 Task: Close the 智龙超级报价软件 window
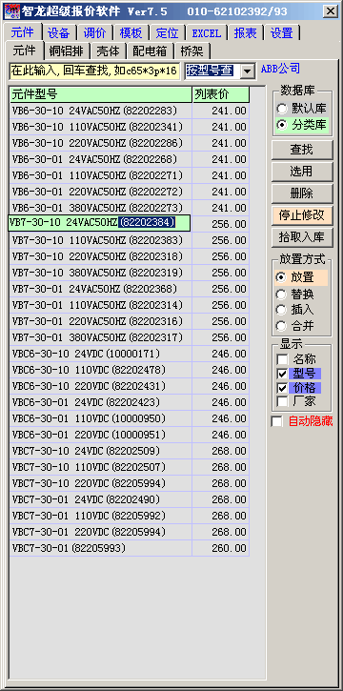click(330, 11)
